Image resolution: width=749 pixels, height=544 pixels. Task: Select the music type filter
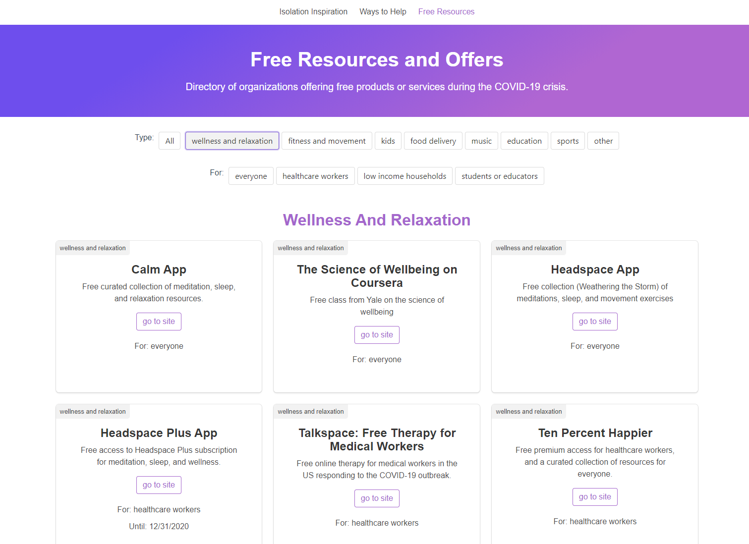click(481, 141)
